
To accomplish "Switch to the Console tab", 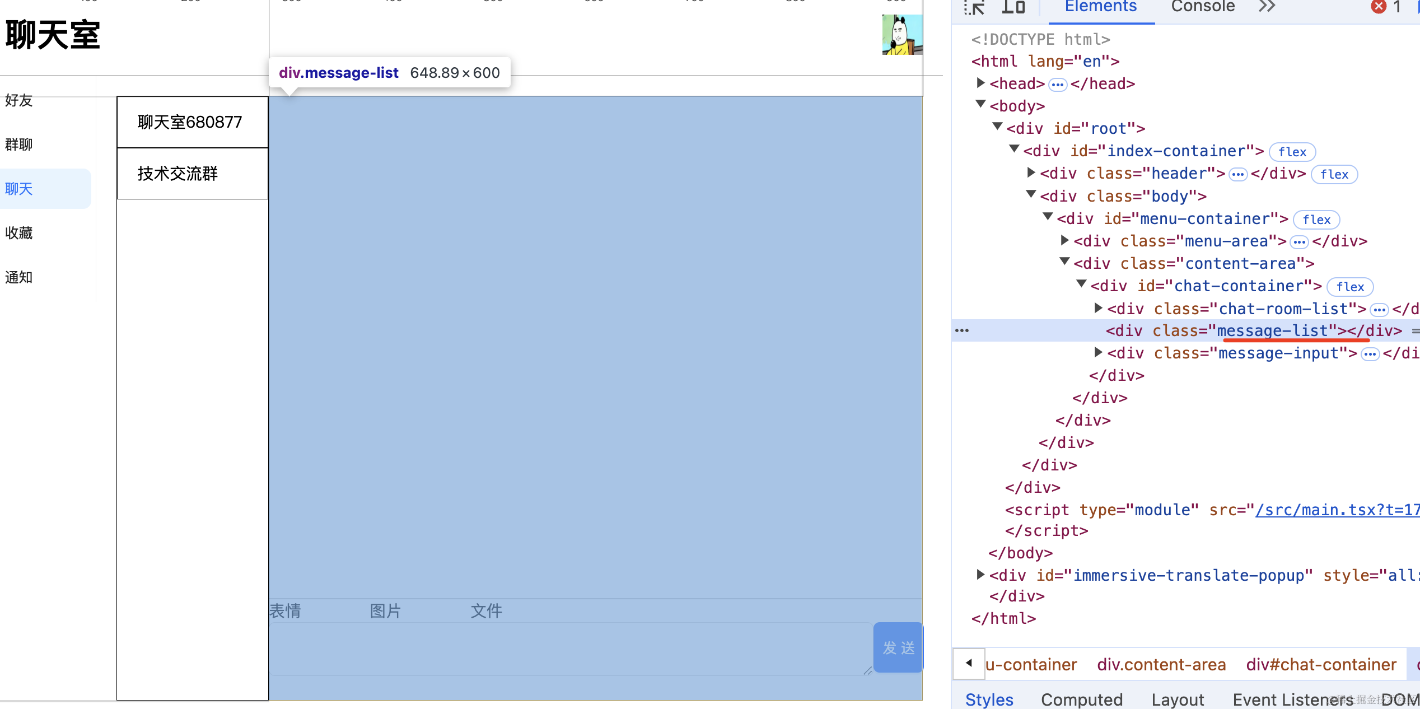I will coord(1203,7).
